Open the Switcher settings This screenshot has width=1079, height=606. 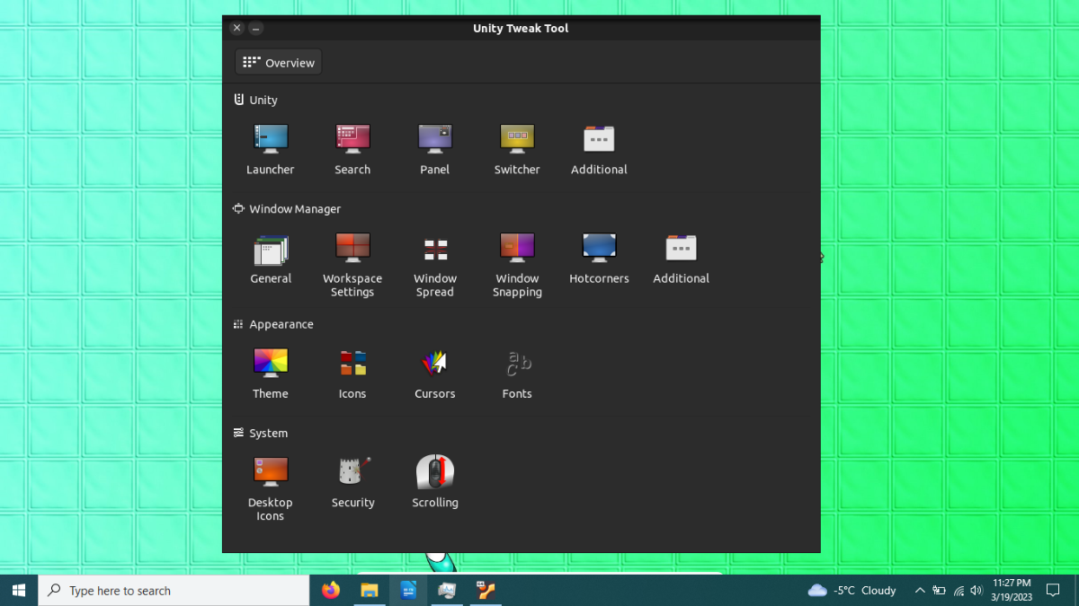coord(517,149)
